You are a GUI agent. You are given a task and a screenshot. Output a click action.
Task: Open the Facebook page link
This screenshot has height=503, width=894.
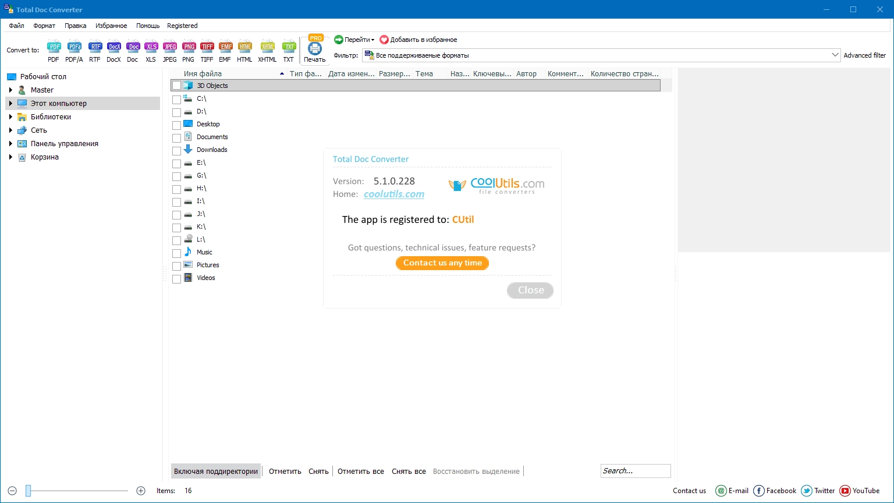[775, 491]
